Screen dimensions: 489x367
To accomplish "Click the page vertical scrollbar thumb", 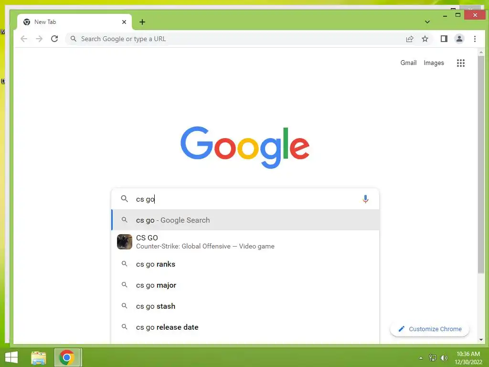I will click(x=481, y=165).
